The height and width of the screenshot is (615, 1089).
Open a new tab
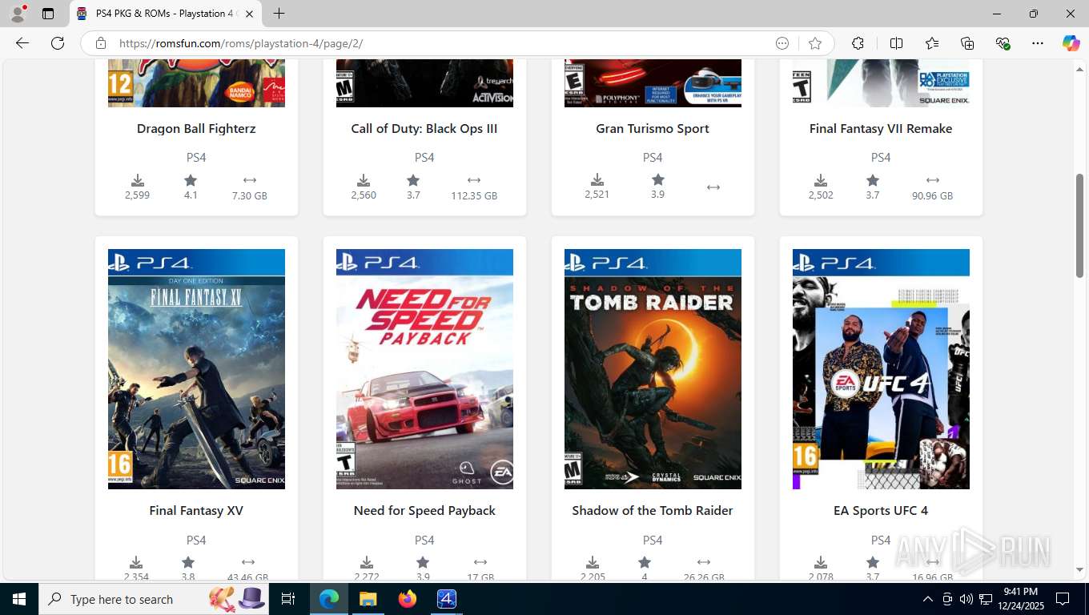pos(279,14)
